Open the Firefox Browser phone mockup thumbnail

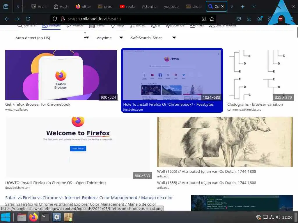click(x=61, y=75)
